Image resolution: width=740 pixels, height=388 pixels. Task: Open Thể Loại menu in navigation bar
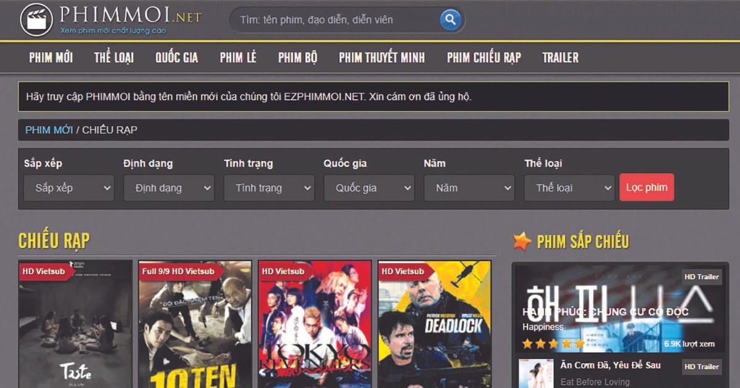tap(114, 58)
